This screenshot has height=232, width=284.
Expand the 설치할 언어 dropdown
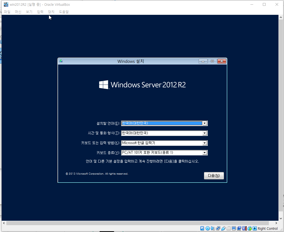pyautogui.click(x=204, y=123)
